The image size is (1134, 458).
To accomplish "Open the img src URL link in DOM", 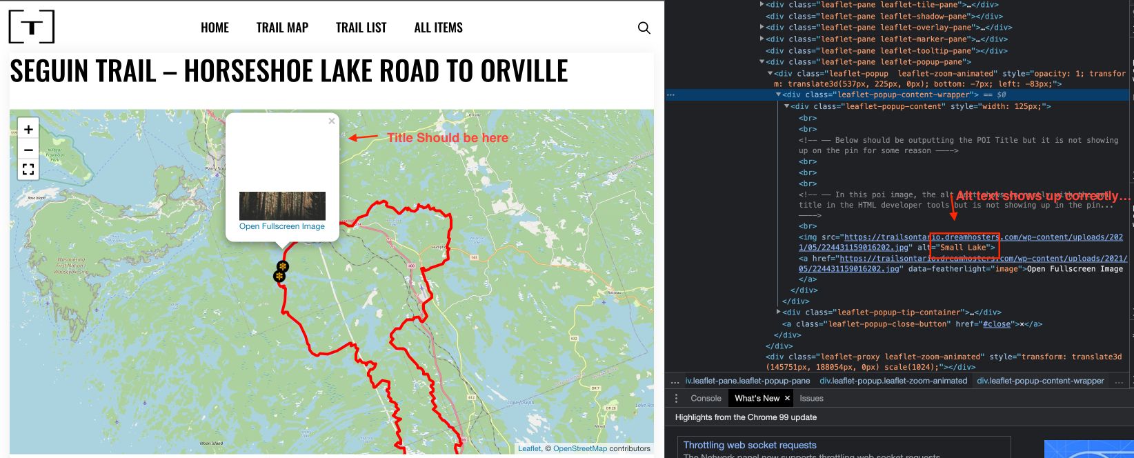I will 961,242.
